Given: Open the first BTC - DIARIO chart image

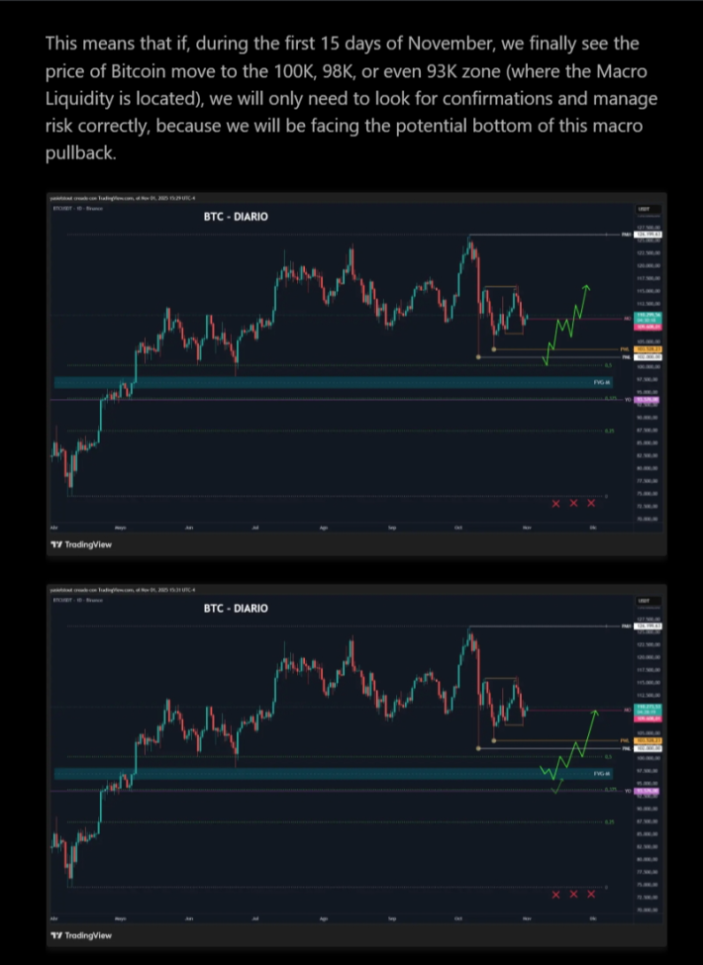Looking at the screenshot, I should click(x=356, y=374).
